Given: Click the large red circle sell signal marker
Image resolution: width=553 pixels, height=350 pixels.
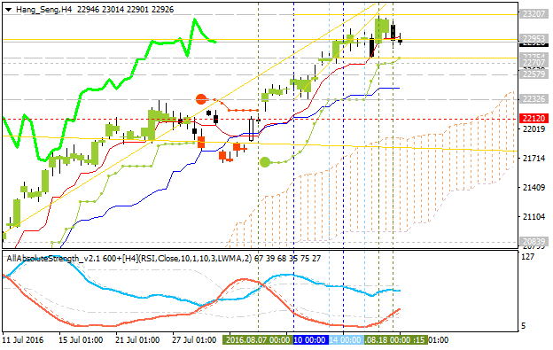Looking at the screenshot, I should click(201, 99).
